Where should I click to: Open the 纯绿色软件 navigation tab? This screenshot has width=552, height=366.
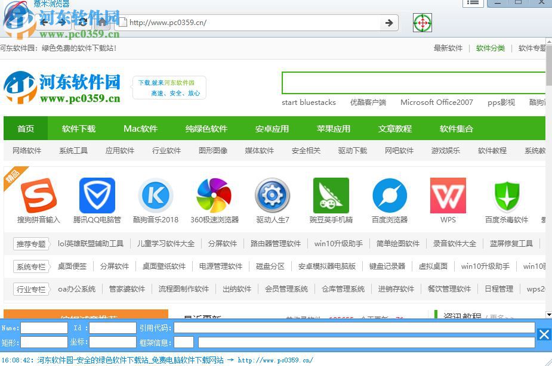206,129
